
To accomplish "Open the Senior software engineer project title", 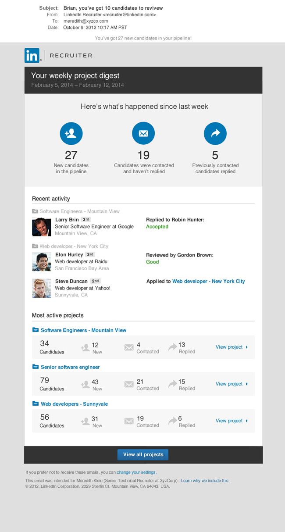I will [x=70, y=367].
